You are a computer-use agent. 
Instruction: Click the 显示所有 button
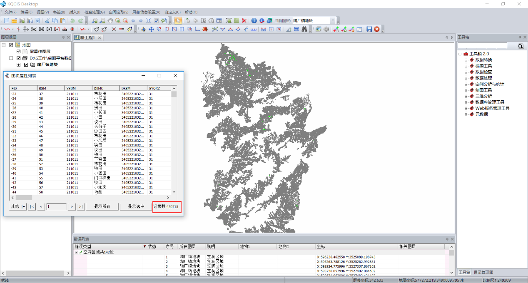coord(102,206)
